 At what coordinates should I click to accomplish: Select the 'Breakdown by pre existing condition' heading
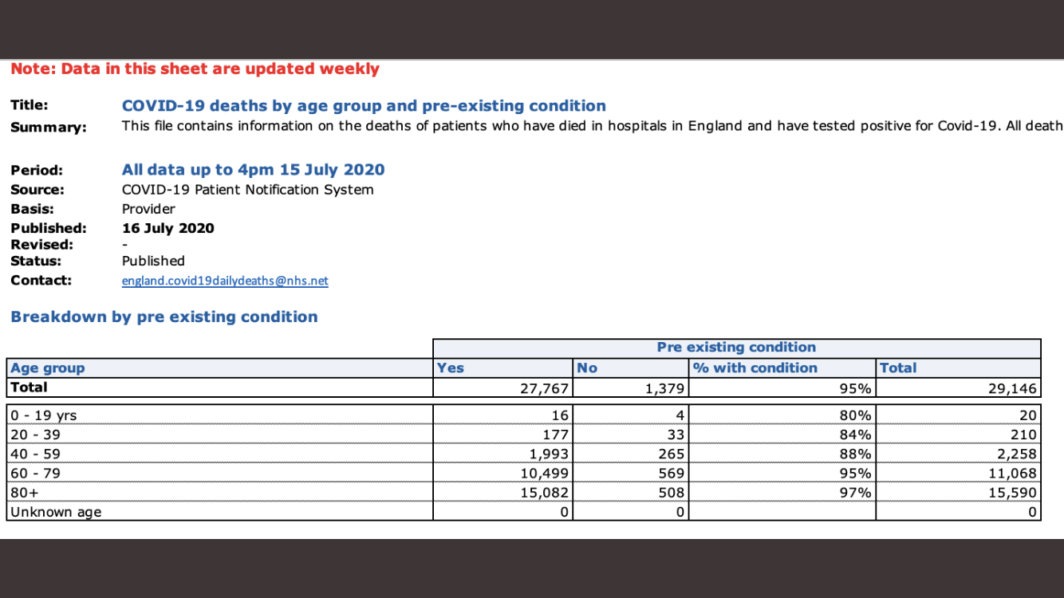click(x=164, y=317)
